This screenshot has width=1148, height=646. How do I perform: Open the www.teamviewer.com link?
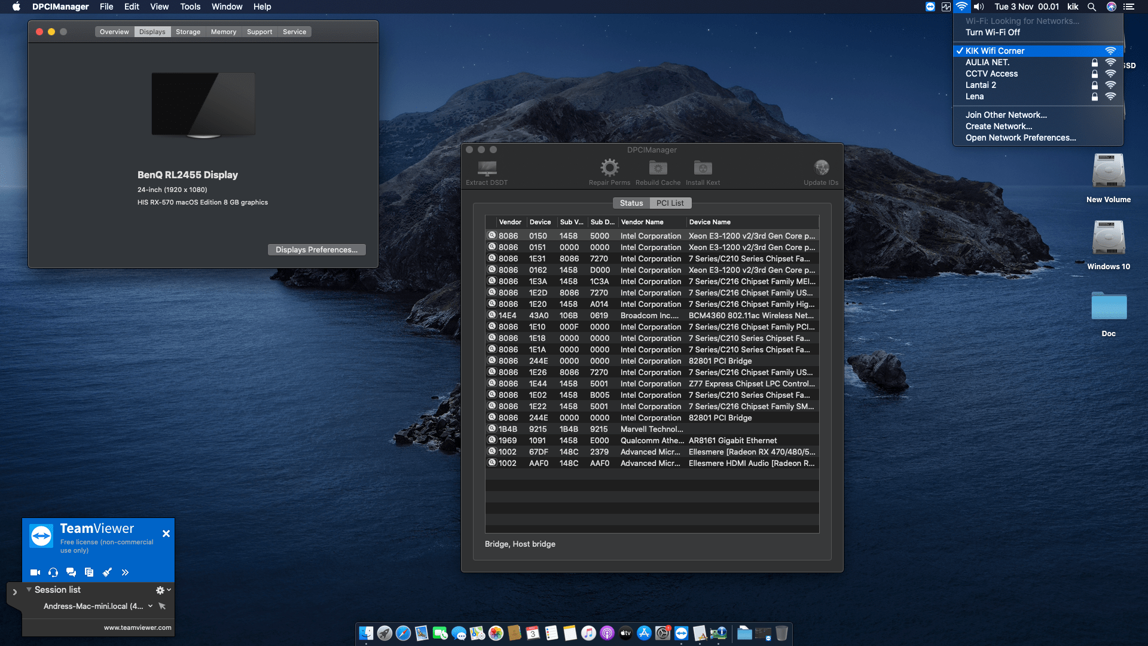138,627
